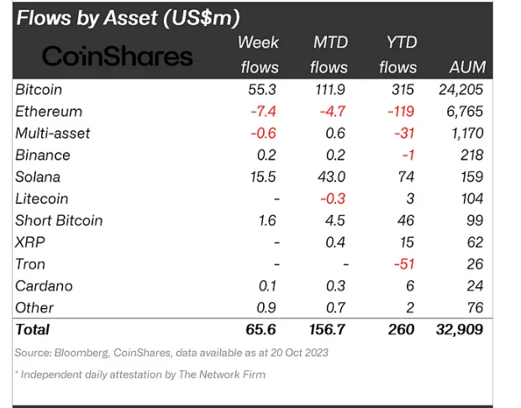Click the "Flows by Asset (US$m)" title
Image resolution: width=521 pixels, height=408 pixels.
click(x=127, y=17)
